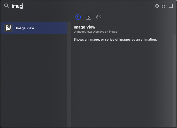Open the Color palette library tab

point(99,17)
